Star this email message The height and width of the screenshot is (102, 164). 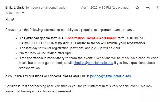(137, 8)
